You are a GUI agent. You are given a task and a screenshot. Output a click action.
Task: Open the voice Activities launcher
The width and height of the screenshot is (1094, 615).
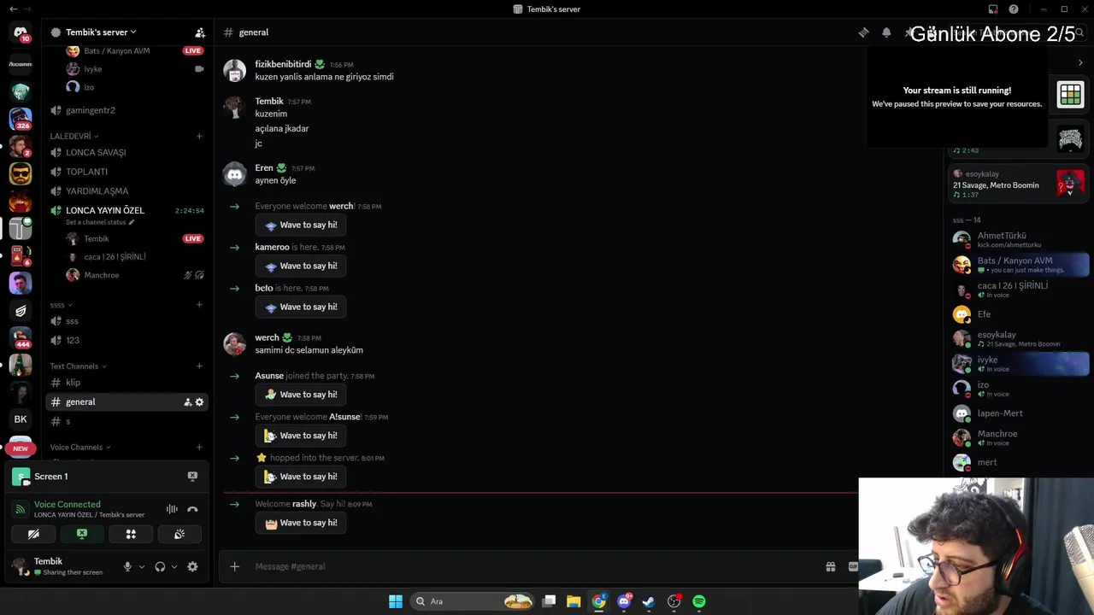(x=131, y=534)
